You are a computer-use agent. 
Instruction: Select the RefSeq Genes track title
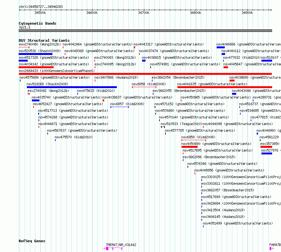[x=32, y=241]
